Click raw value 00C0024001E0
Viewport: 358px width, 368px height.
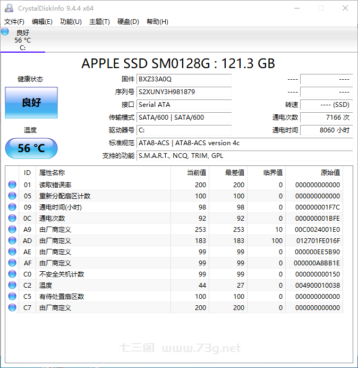318,230
